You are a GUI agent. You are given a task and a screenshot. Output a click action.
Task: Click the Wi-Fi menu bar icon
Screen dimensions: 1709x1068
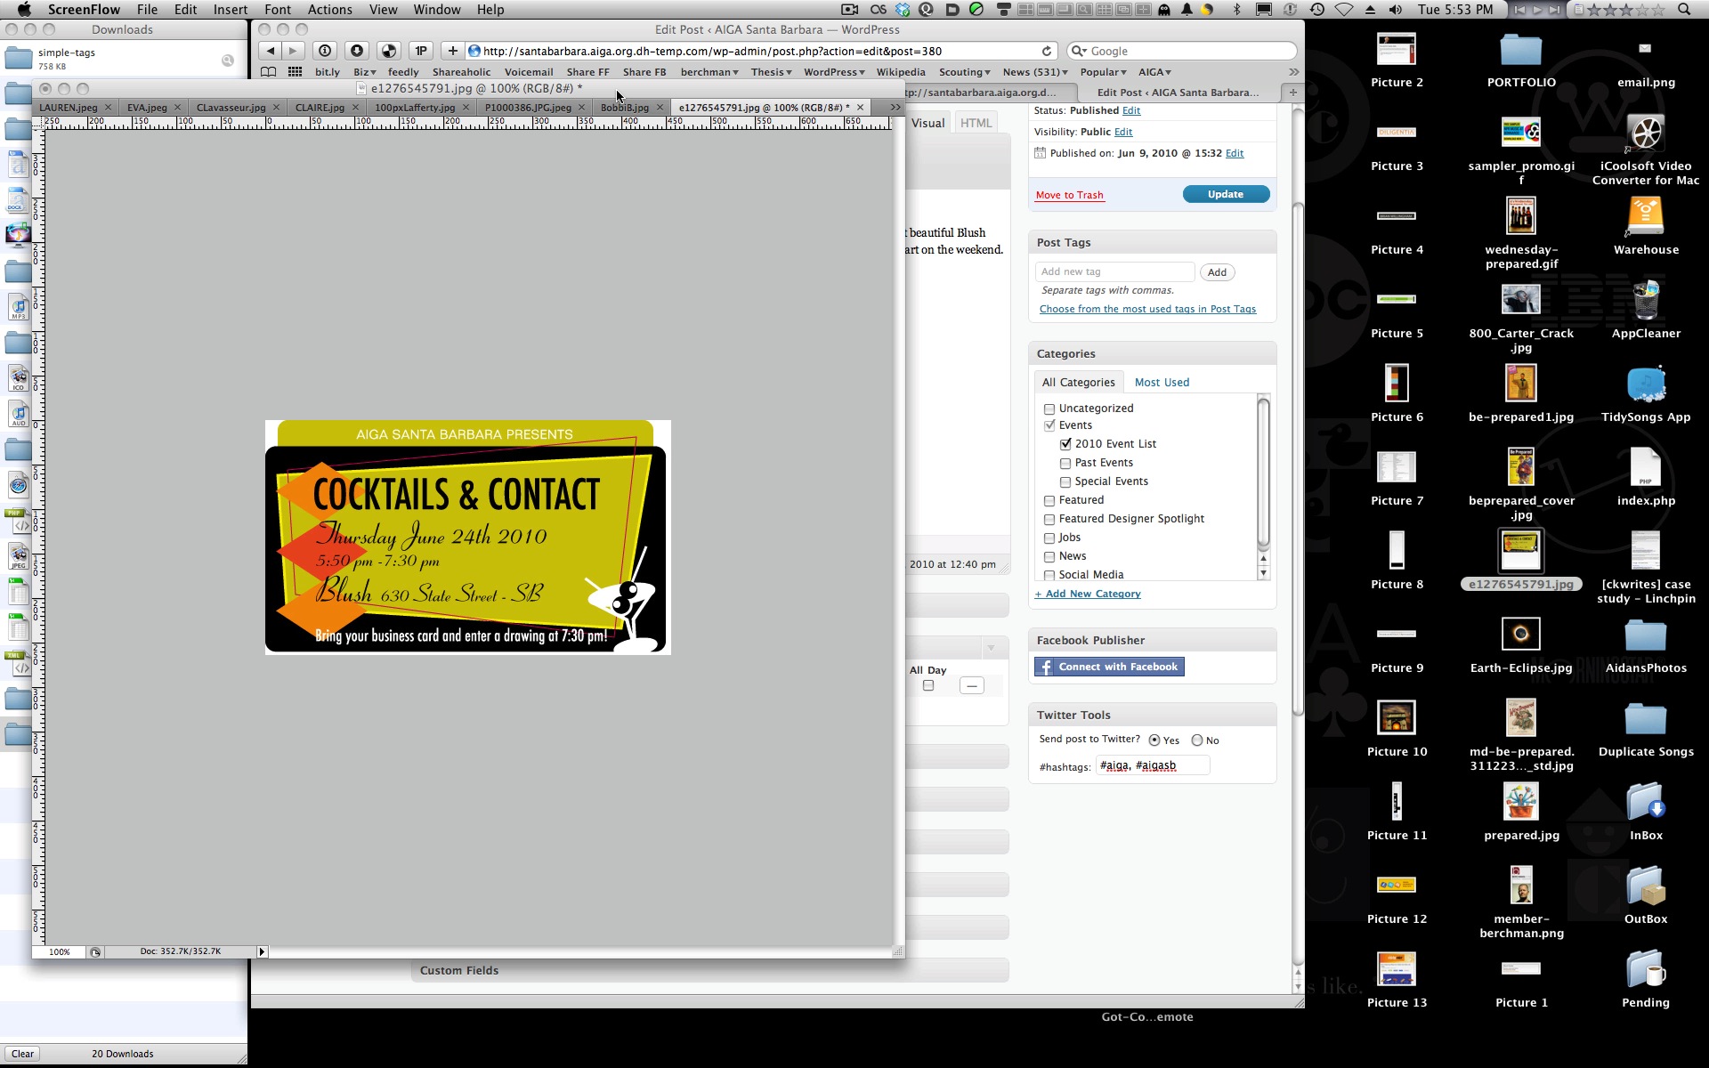[x=1343, y=10]
